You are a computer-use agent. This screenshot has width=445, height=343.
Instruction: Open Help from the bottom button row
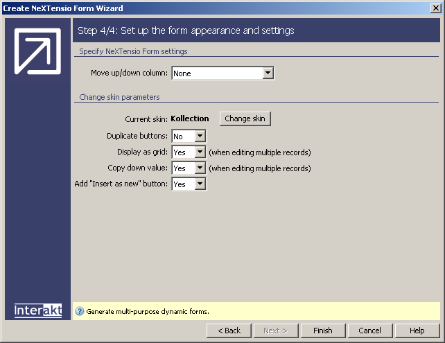[417, 331]
